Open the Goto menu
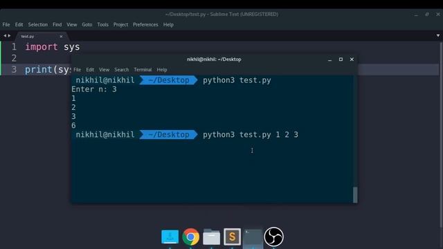The image size is (443, 249). [87, 25]
